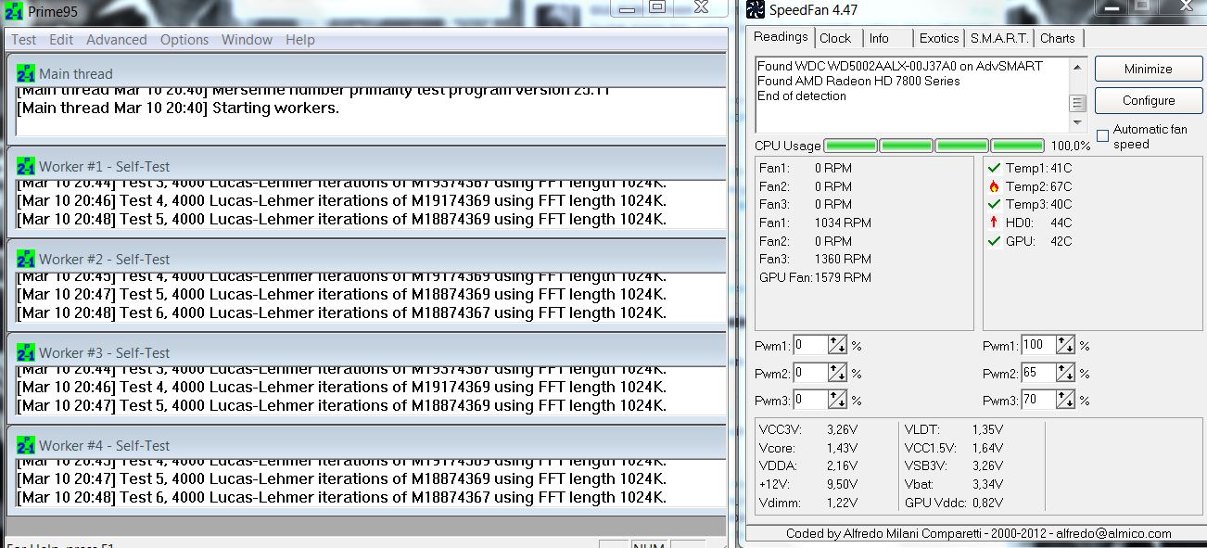Click the SpeedFan fan icon in title bar

[x=756, y=11]
